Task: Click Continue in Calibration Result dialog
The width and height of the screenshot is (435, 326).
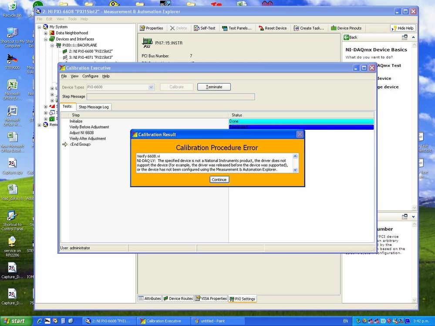Action: coord(219,180)
